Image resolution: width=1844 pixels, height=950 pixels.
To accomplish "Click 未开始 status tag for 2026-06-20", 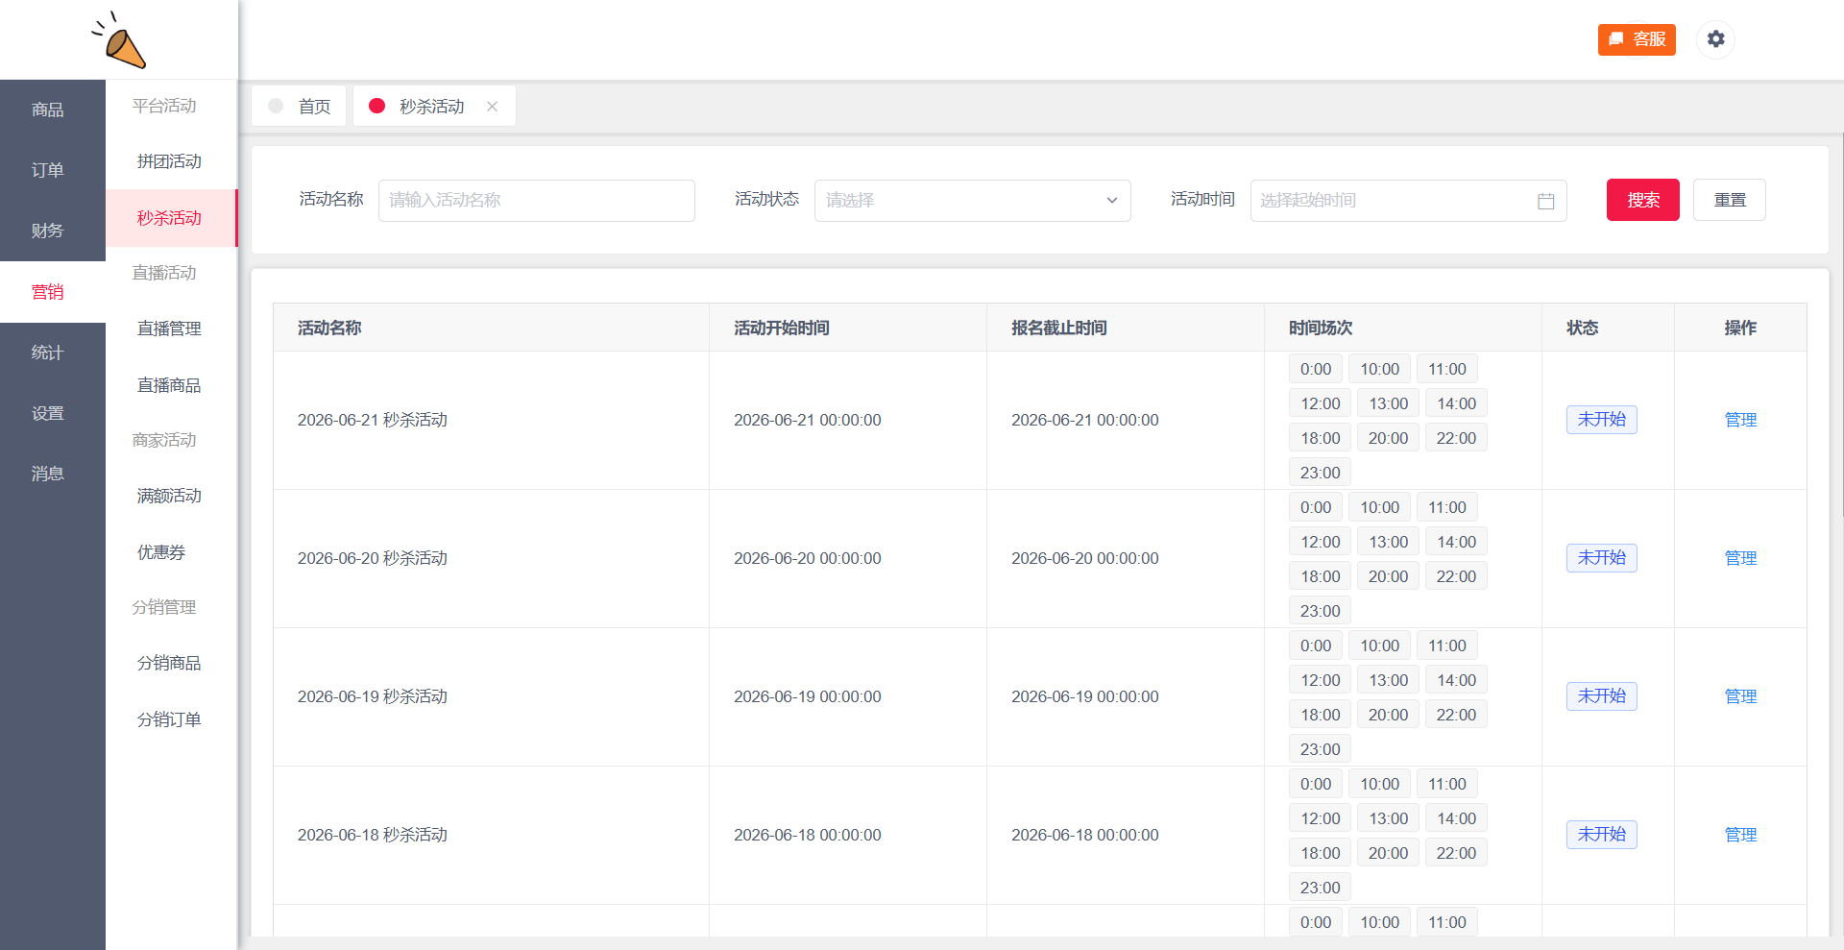I will click(1601, 558).
